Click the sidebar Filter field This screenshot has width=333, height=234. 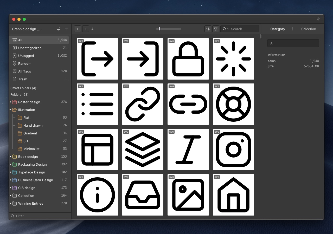(40, 216)
